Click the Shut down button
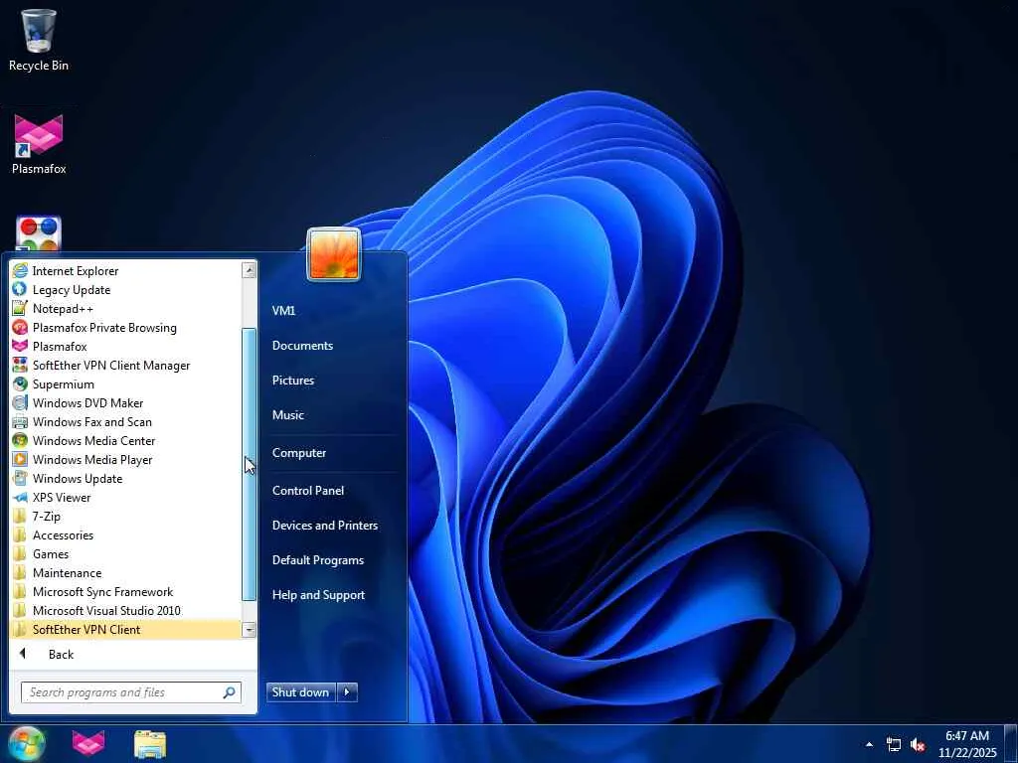 (301, 692)
